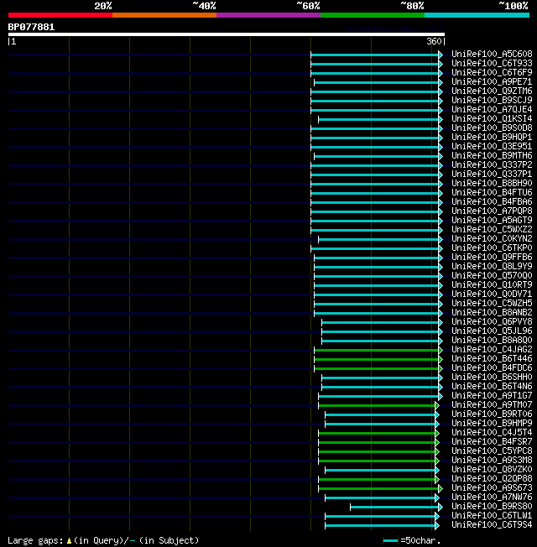Click the short cyan alignment bar for B9RS80

click(394, 507)
